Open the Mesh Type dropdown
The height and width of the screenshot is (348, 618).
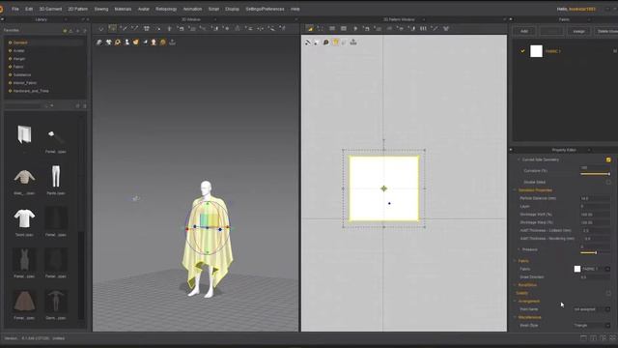(607, 326)
